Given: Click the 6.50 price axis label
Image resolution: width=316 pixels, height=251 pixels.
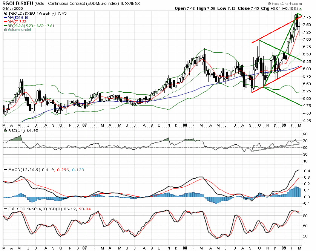Looking at the screenshot, I should (307, 54).
